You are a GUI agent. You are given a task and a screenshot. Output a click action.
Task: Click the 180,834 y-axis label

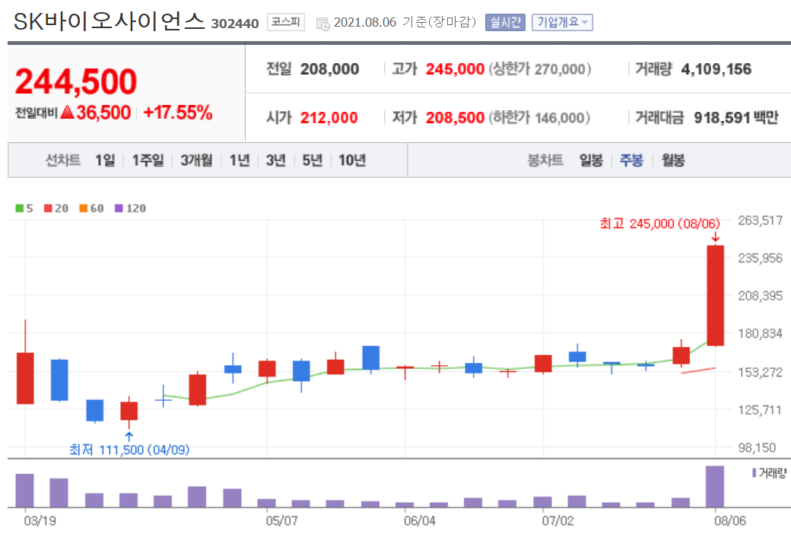[x=761, y=334]
